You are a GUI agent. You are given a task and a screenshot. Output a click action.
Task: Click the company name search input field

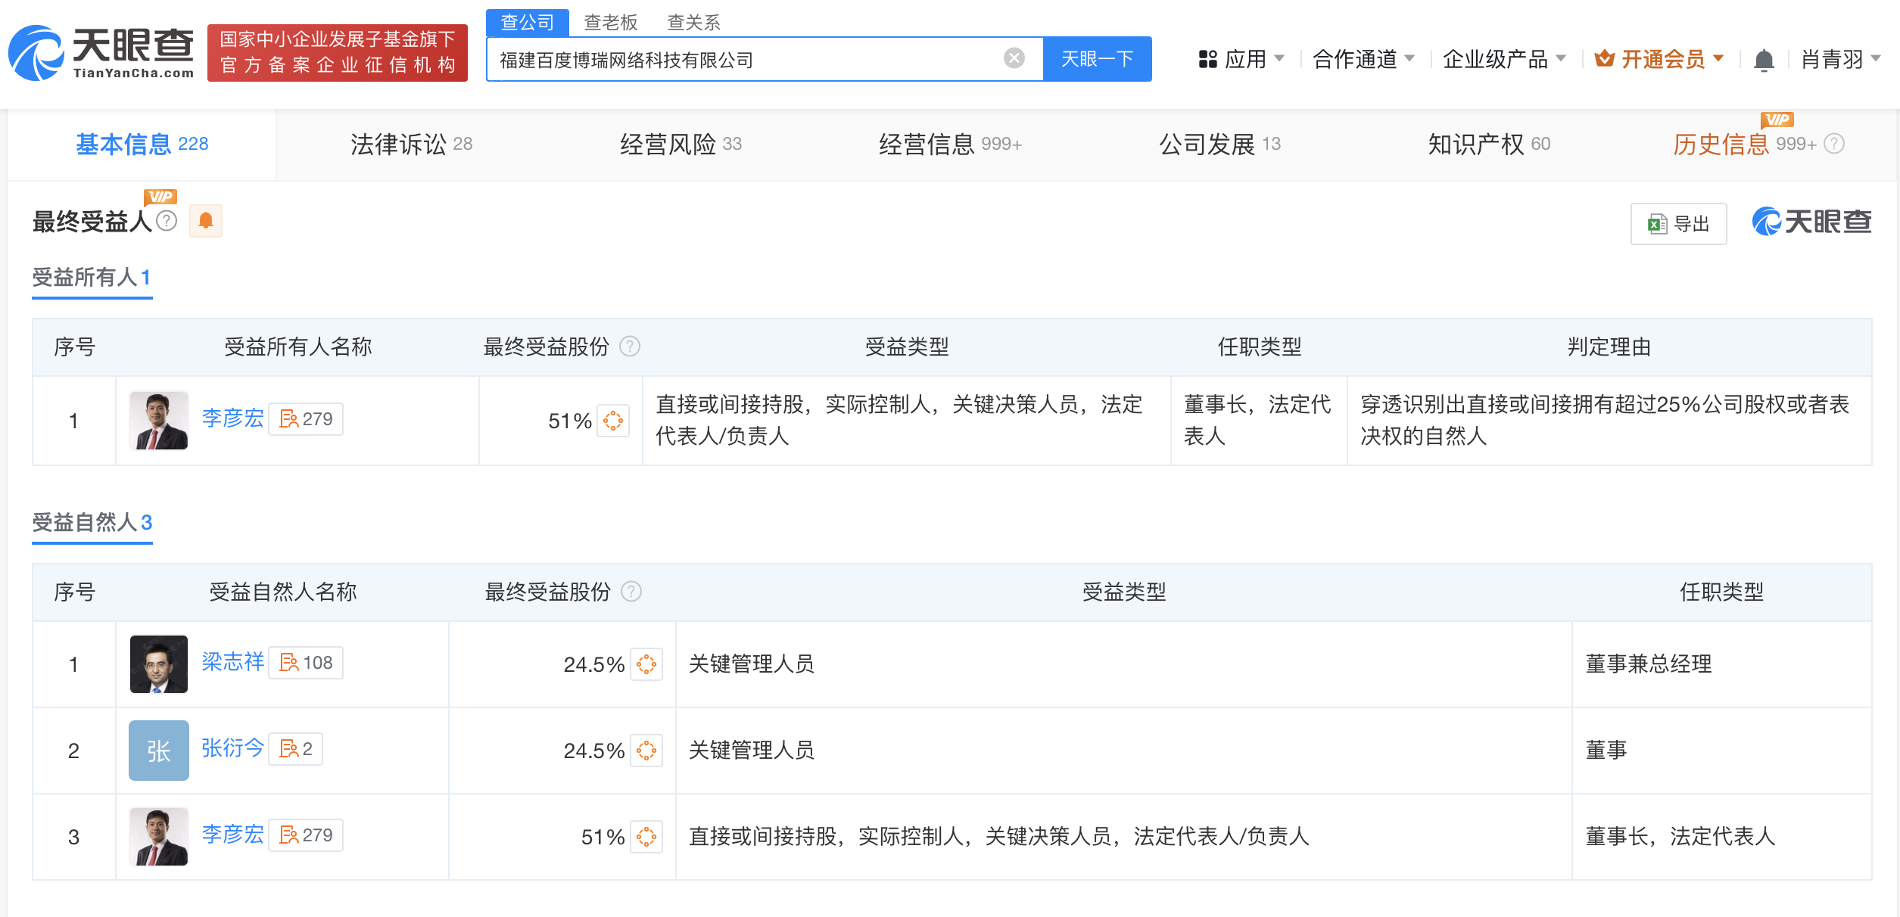pos(757,58)
